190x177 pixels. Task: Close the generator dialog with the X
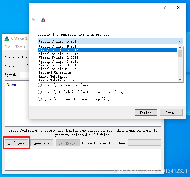[x=179, y=8]
